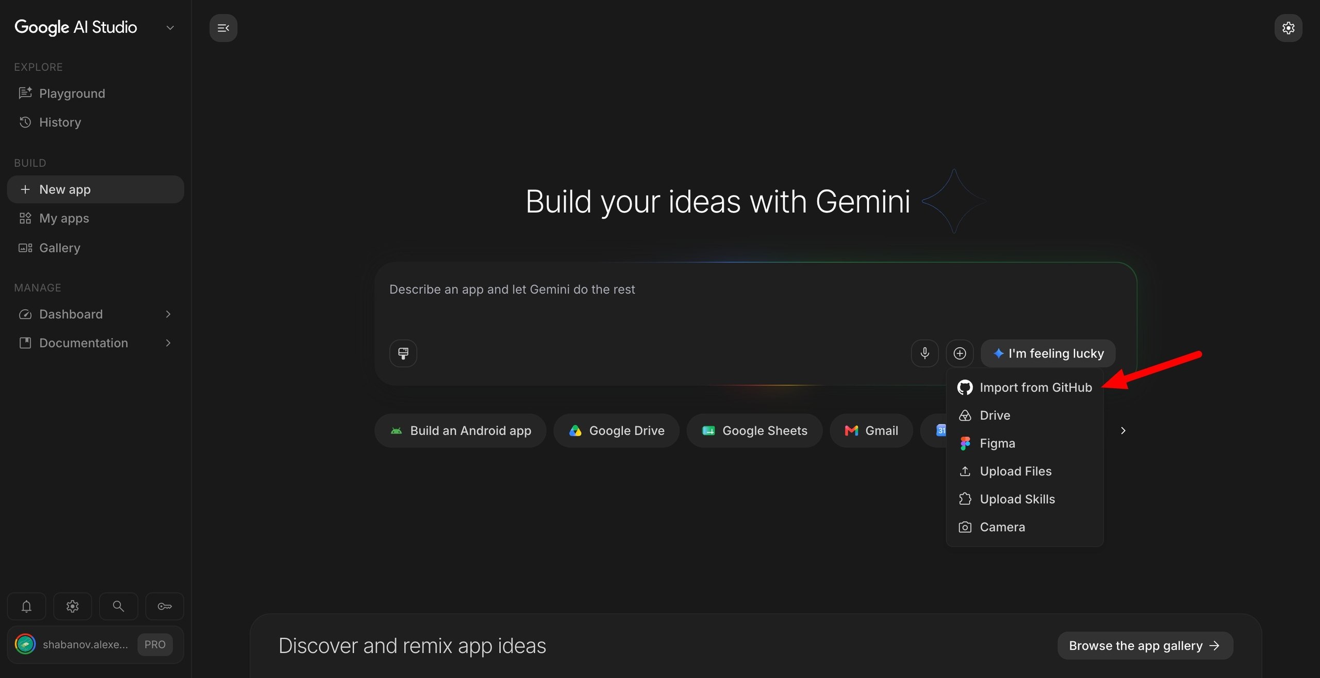Click the Drive outline icon in menu
This screenshot has width=1320, height=678.
coord(965,415)
